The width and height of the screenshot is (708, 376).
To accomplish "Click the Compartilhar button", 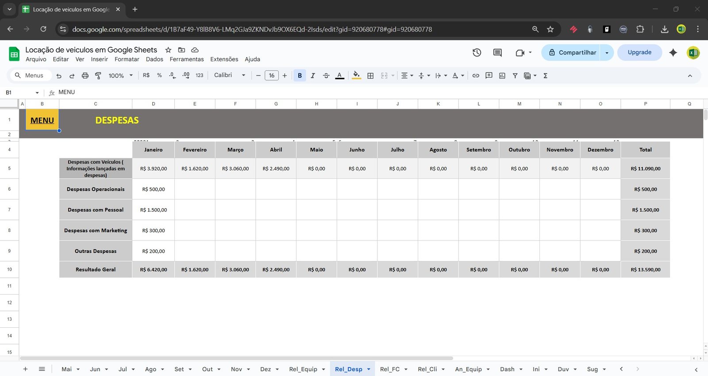I will (572, 53).
